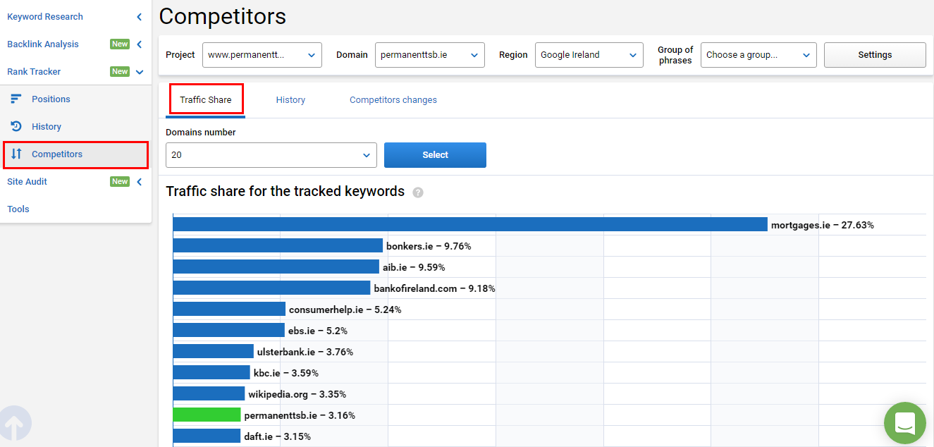The image size is (934, 447).
Task: Open Site Audit menu item
Action: pyautogui.click(x=27, y=181)
